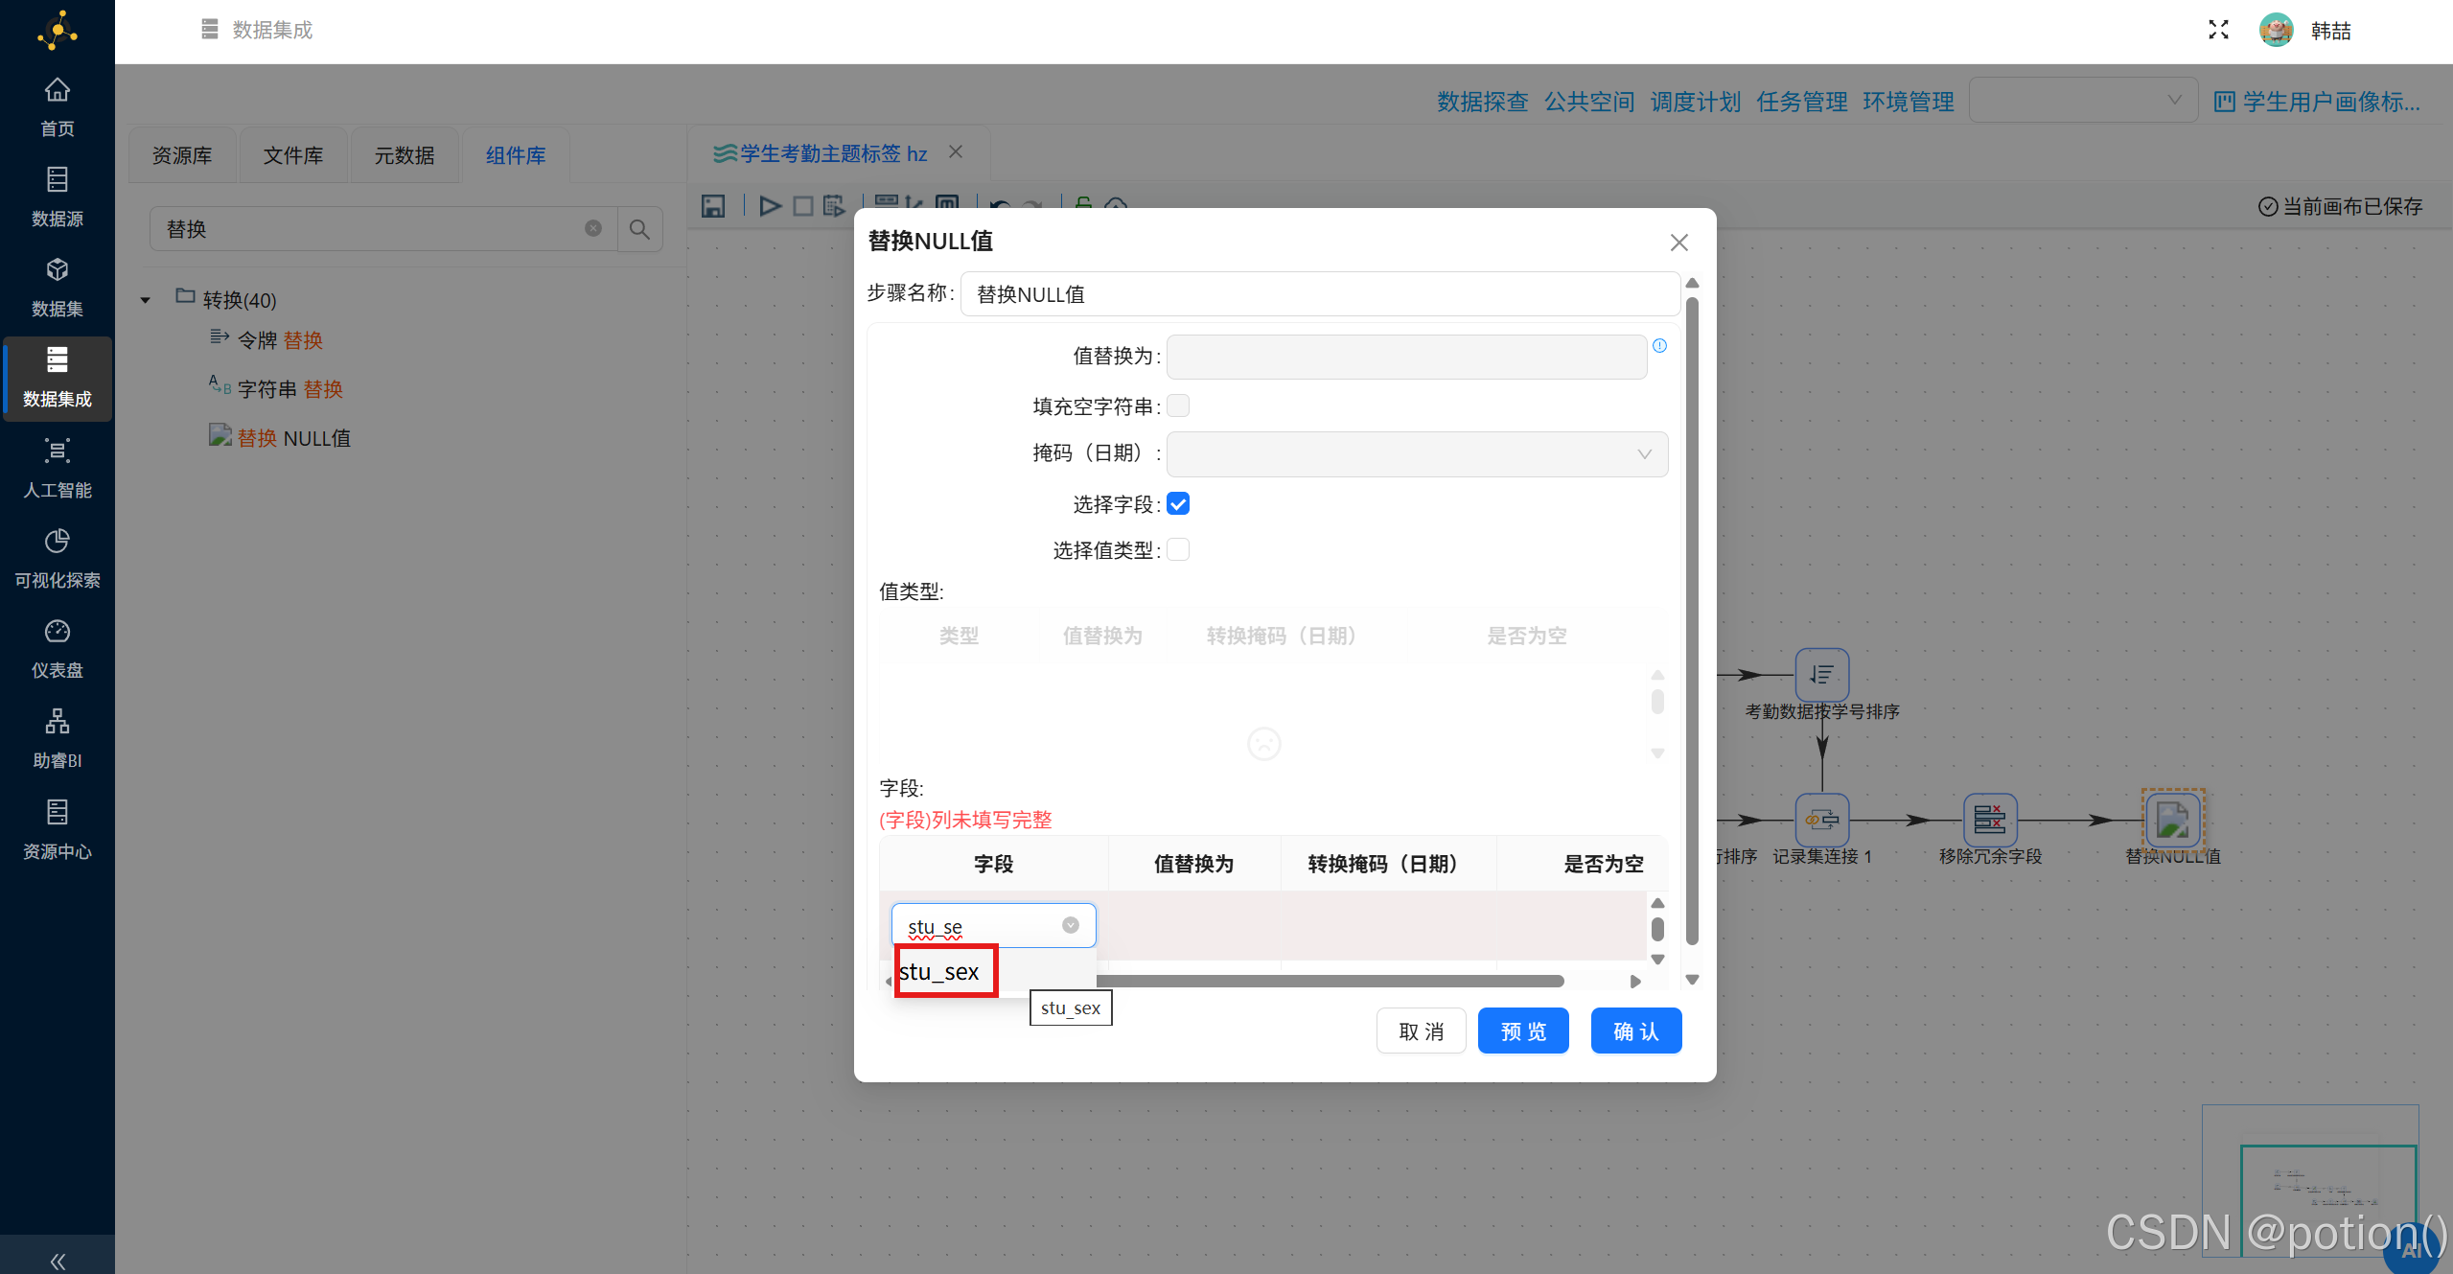Click the search magnifier icon in component panel
This screenshot has height=1274, width=2453.
point(639,229)
